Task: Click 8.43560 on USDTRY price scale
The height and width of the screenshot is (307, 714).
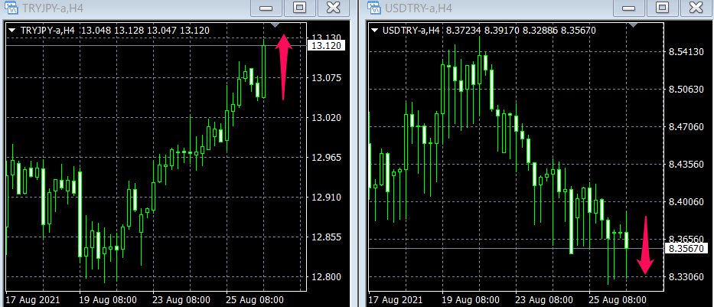Action: (686, 164)
